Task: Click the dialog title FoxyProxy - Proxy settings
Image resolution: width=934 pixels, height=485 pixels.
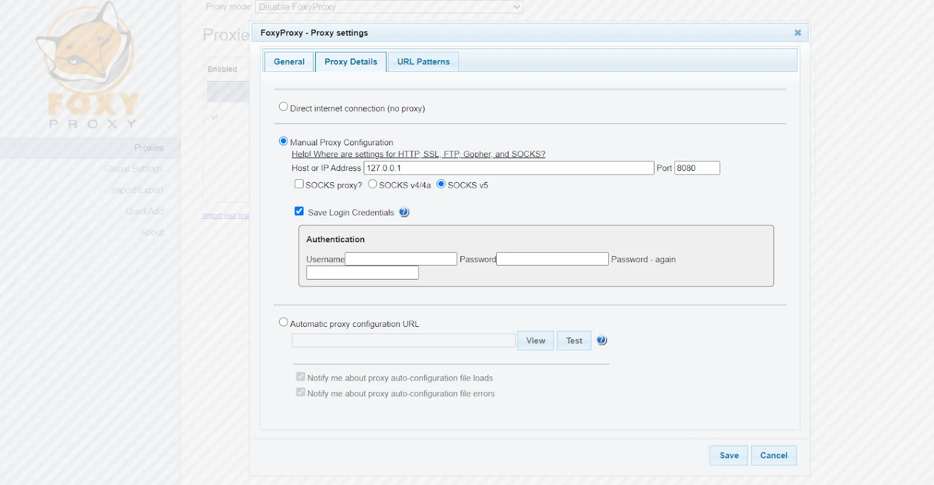Action: tap(314, 33)
